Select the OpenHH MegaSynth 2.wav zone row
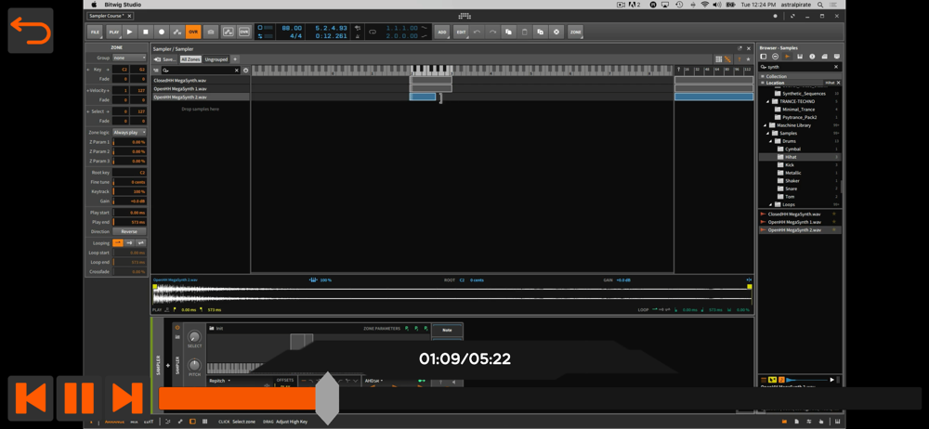 point(201,97)
